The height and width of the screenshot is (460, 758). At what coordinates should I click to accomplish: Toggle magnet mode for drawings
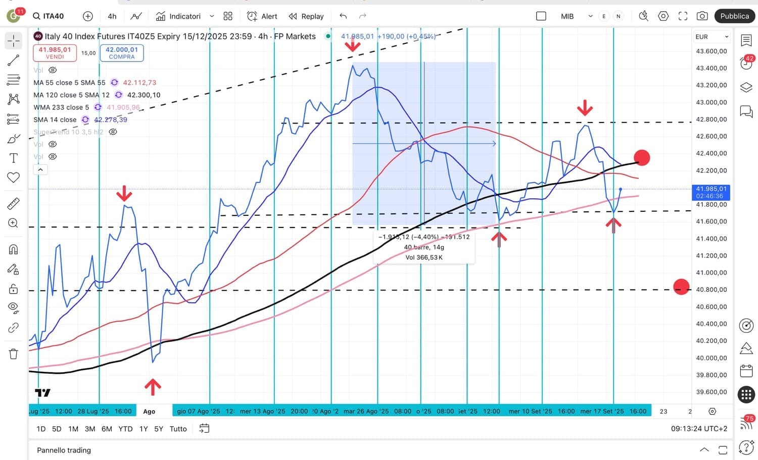[x=14, y=249]
